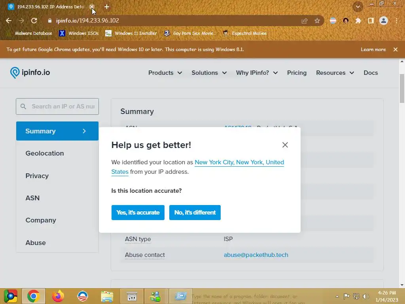
Task: Expand the Solutions menu
Action: [209, 73]
